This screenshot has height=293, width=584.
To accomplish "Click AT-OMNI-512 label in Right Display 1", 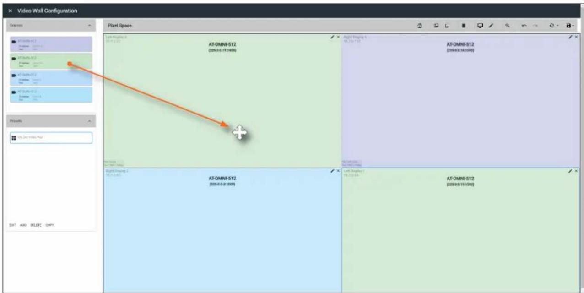I will (460, 44).
